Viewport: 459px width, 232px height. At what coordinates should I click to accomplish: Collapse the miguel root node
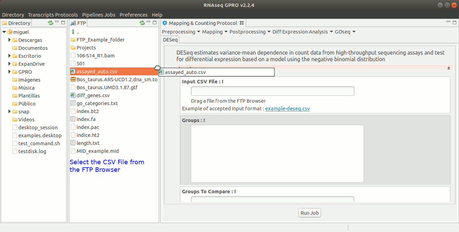pos(4,32)
